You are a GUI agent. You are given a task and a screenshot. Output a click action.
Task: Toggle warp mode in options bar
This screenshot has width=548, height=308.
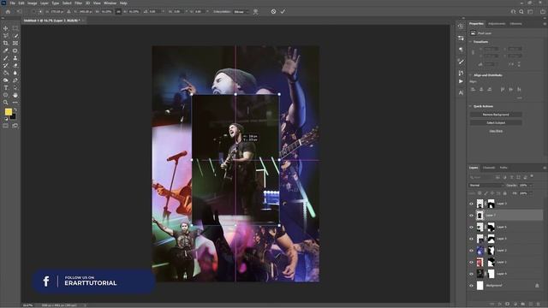[x=256, y=11]
